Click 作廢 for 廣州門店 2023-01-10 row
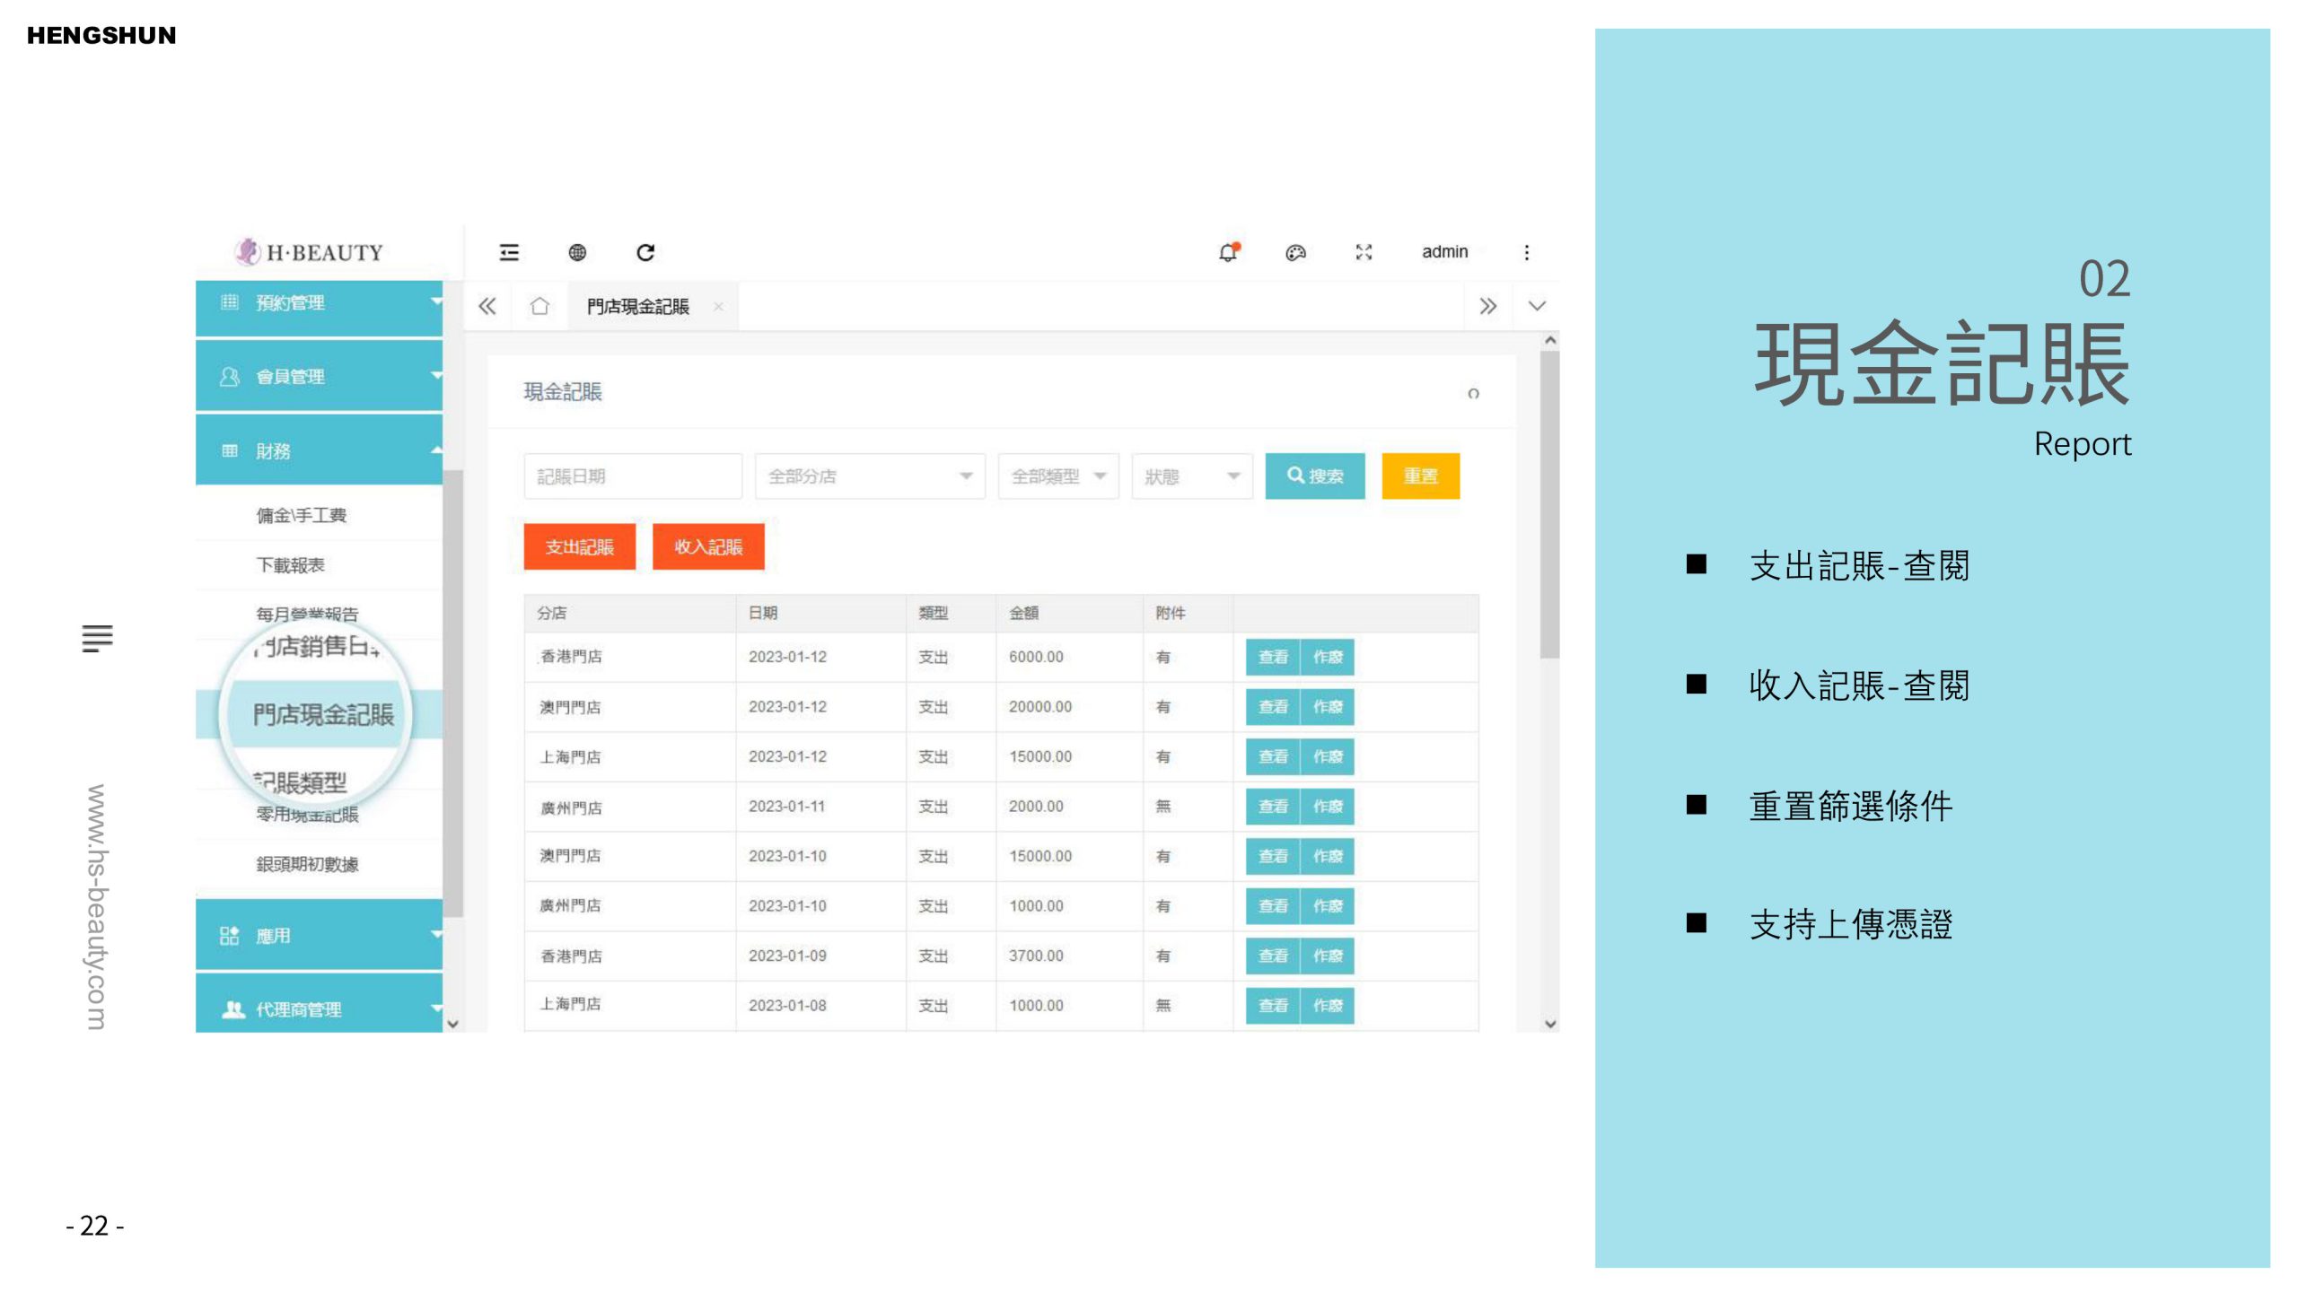 click(1328, 906)
